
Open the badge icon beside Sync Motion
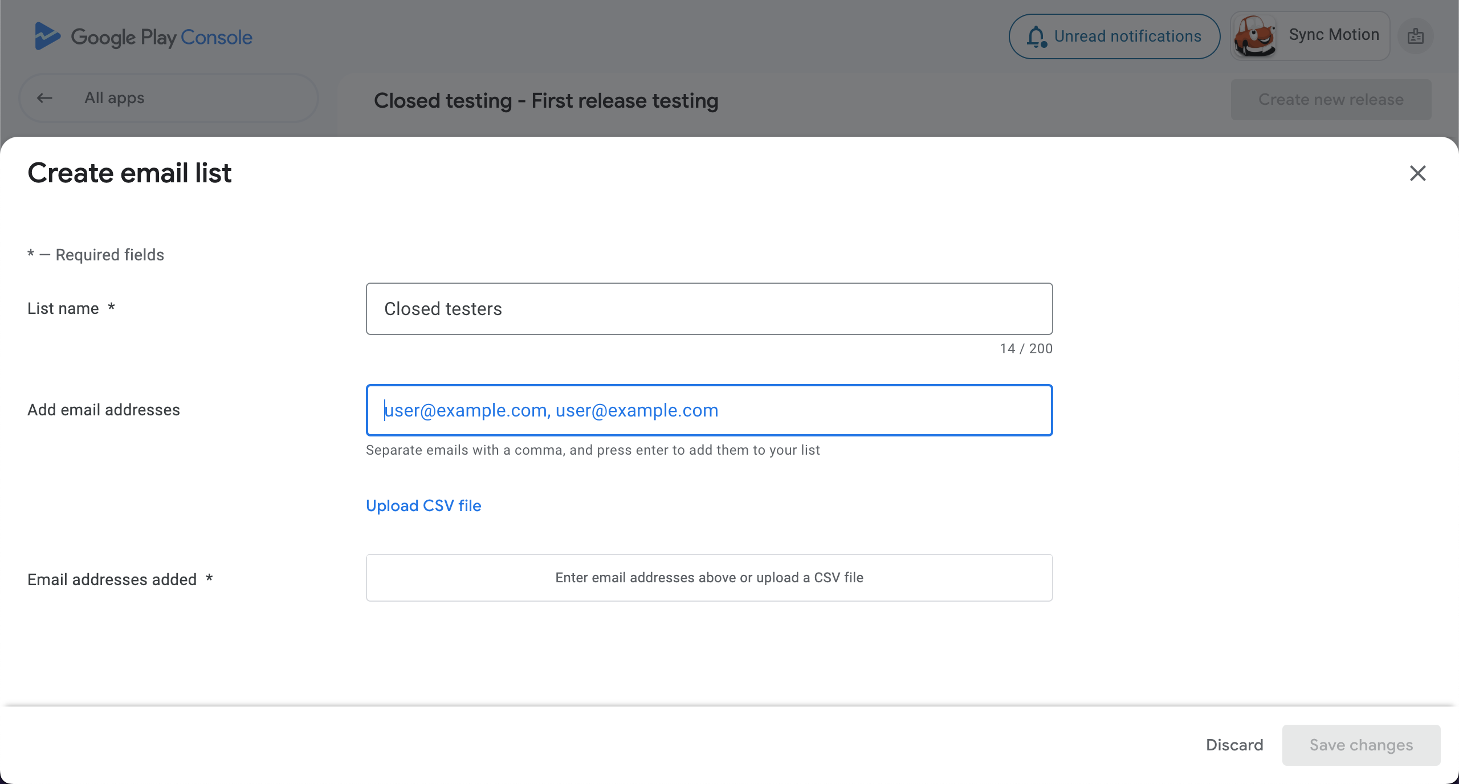click(1416, 36)
